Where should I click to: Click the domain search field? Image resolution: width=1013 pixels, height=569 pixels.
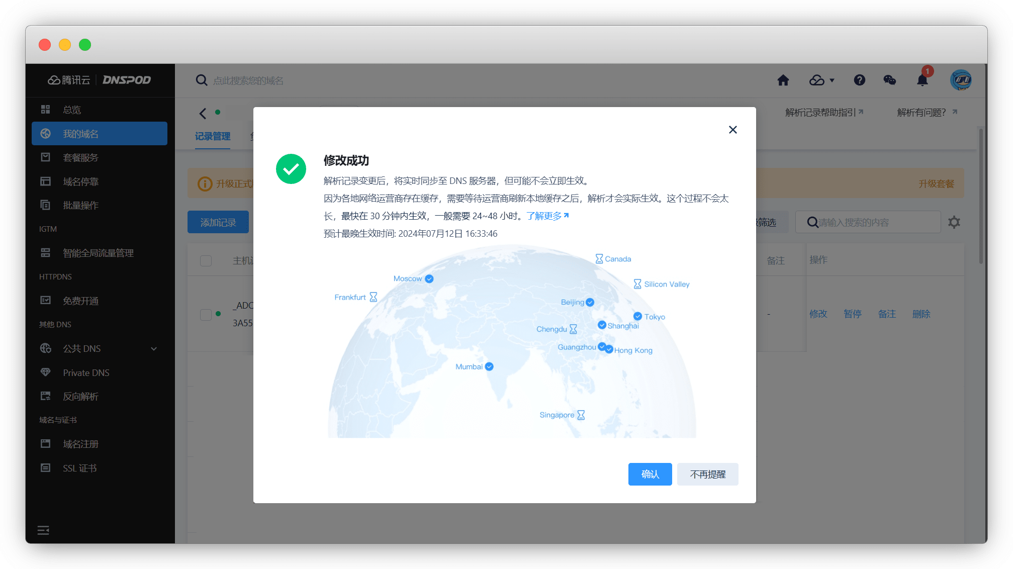(x=248, y=80)
